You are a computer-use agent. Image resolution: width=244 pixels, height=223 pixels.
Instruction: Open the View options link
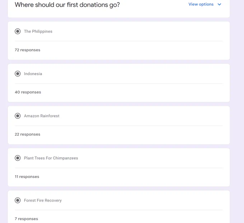201,4
